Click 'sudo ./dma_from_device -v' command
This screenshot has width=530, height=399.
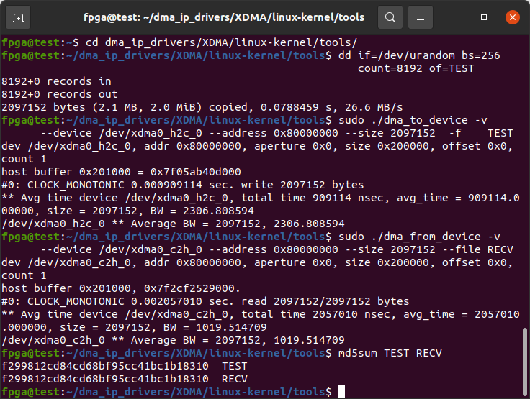click(419, 237)
